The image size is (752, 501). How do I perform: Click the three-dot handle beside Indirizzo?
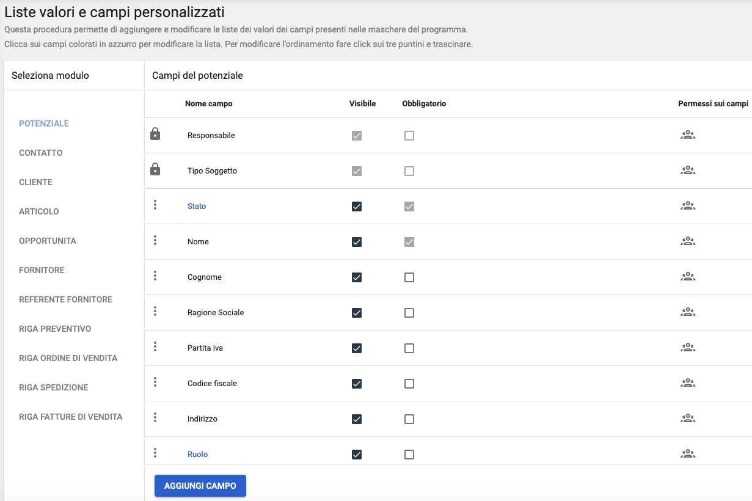(155, 418)
